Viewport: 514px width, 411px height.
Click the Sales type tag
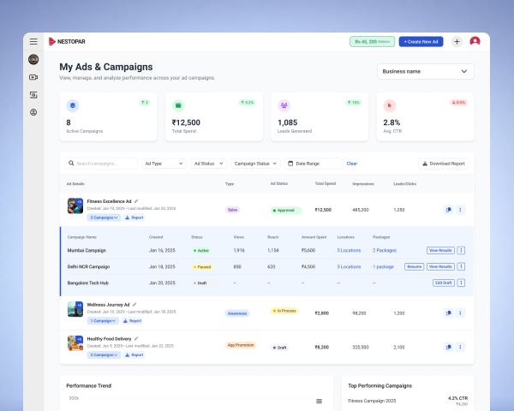[x=232, y=210]
